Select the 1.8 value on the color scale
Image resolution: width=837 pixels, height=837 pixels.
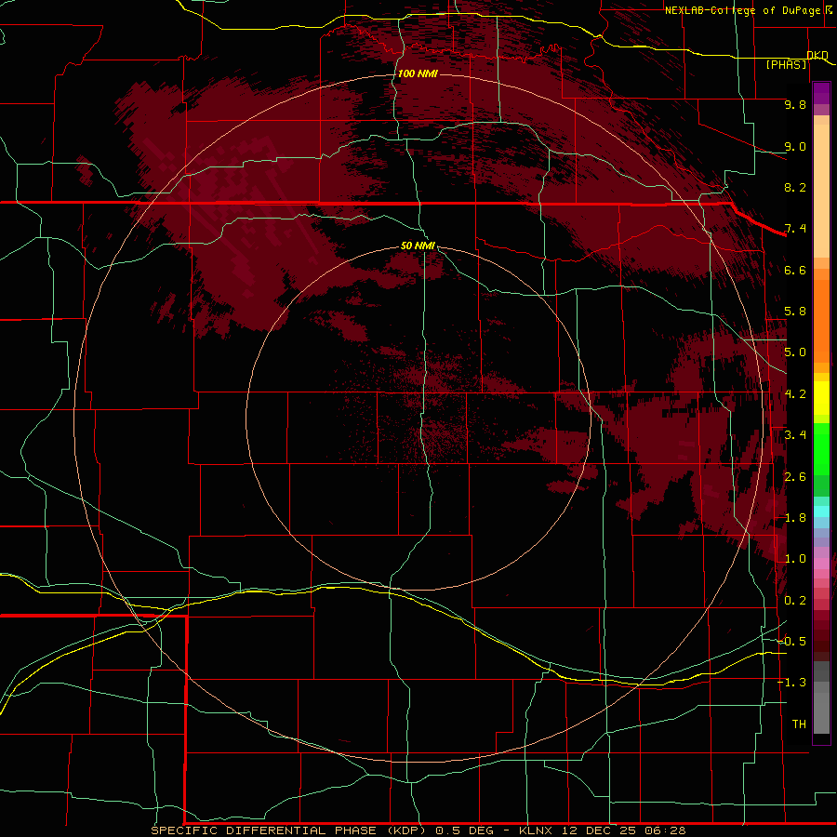tap(795, 518)
